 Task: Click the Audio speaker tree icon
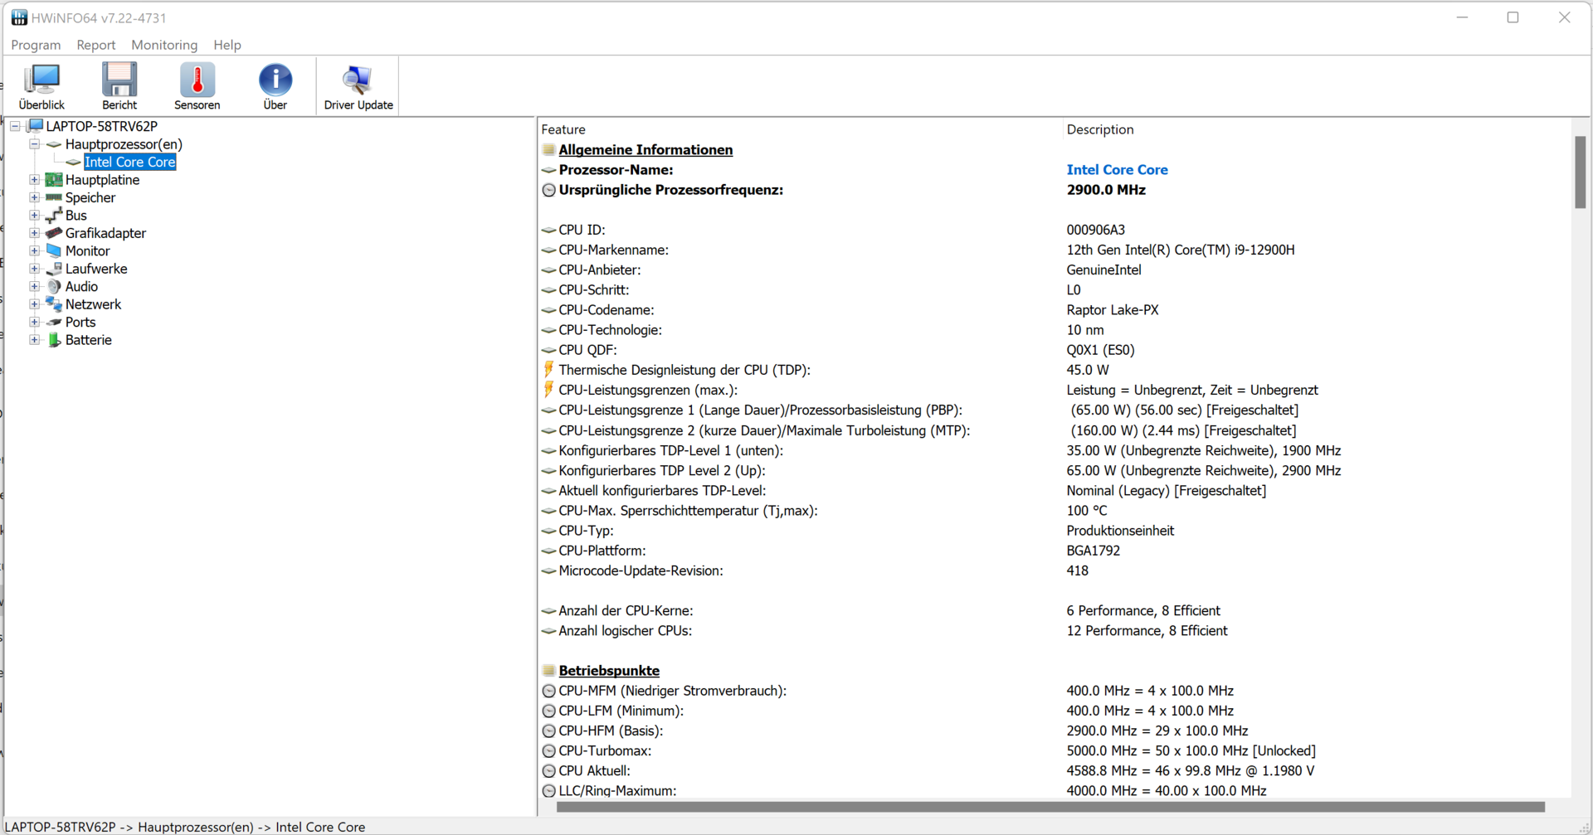click(54, 287)
